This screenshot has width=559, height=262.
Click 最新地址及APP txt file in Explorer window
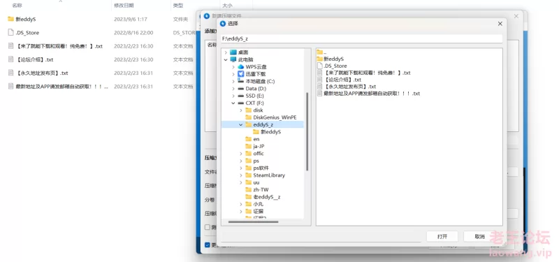point(58,86)
